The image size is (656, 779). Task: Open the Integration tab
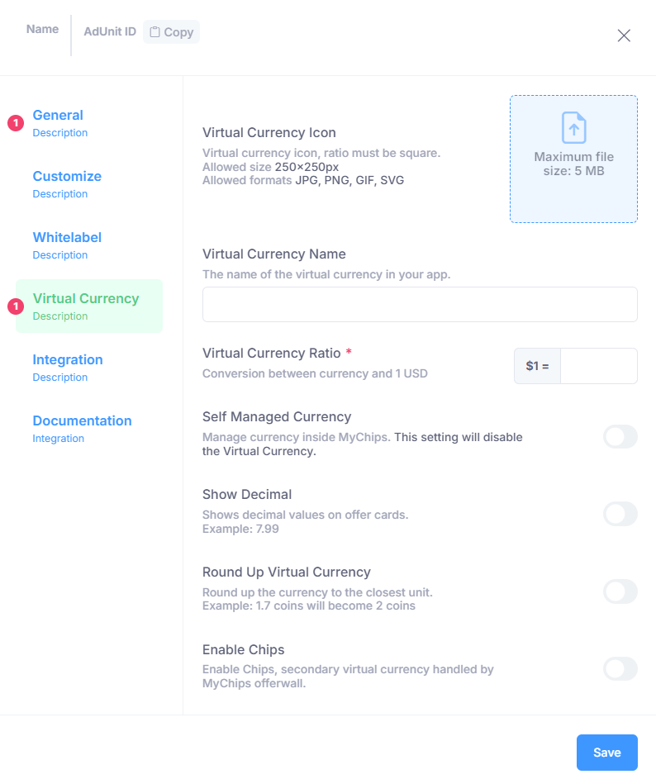click(x=68, y=360)
